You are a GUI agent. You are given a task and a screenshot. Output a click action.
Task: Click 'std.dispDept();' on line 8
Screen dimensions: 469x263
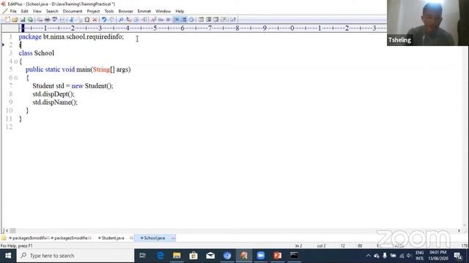[x=53, y=94]
